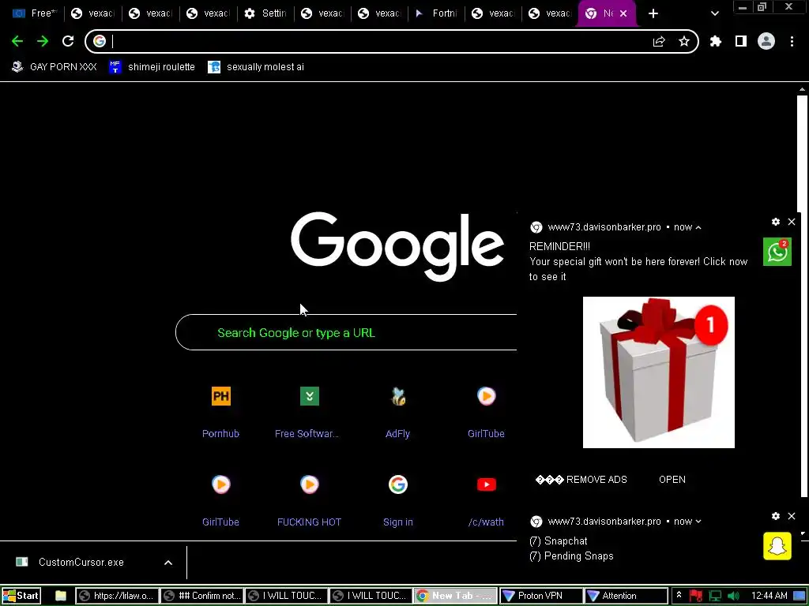Open the Attention taskbar window
Image resolution: width=809 pixels, height=606 pixels.
pos(626,596)
